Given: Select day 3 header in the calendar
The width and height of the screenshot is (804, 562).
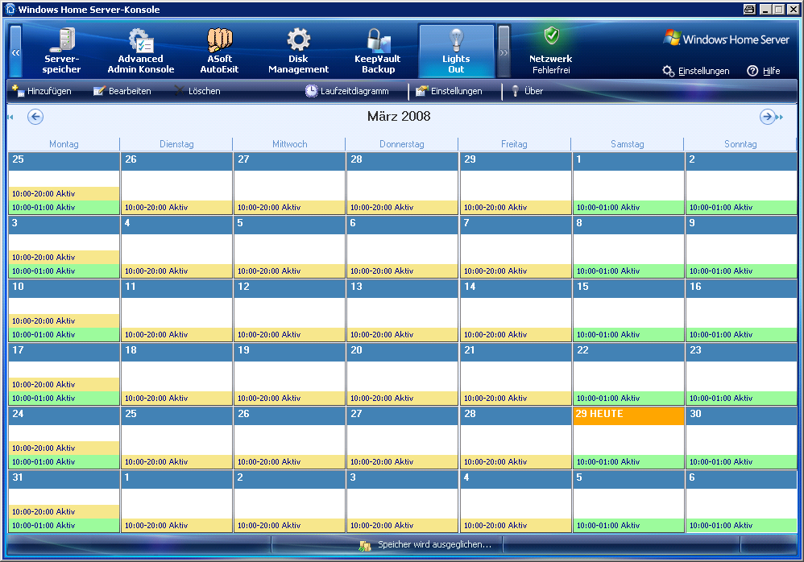Looking at the screenshot, I should (64, 225).
